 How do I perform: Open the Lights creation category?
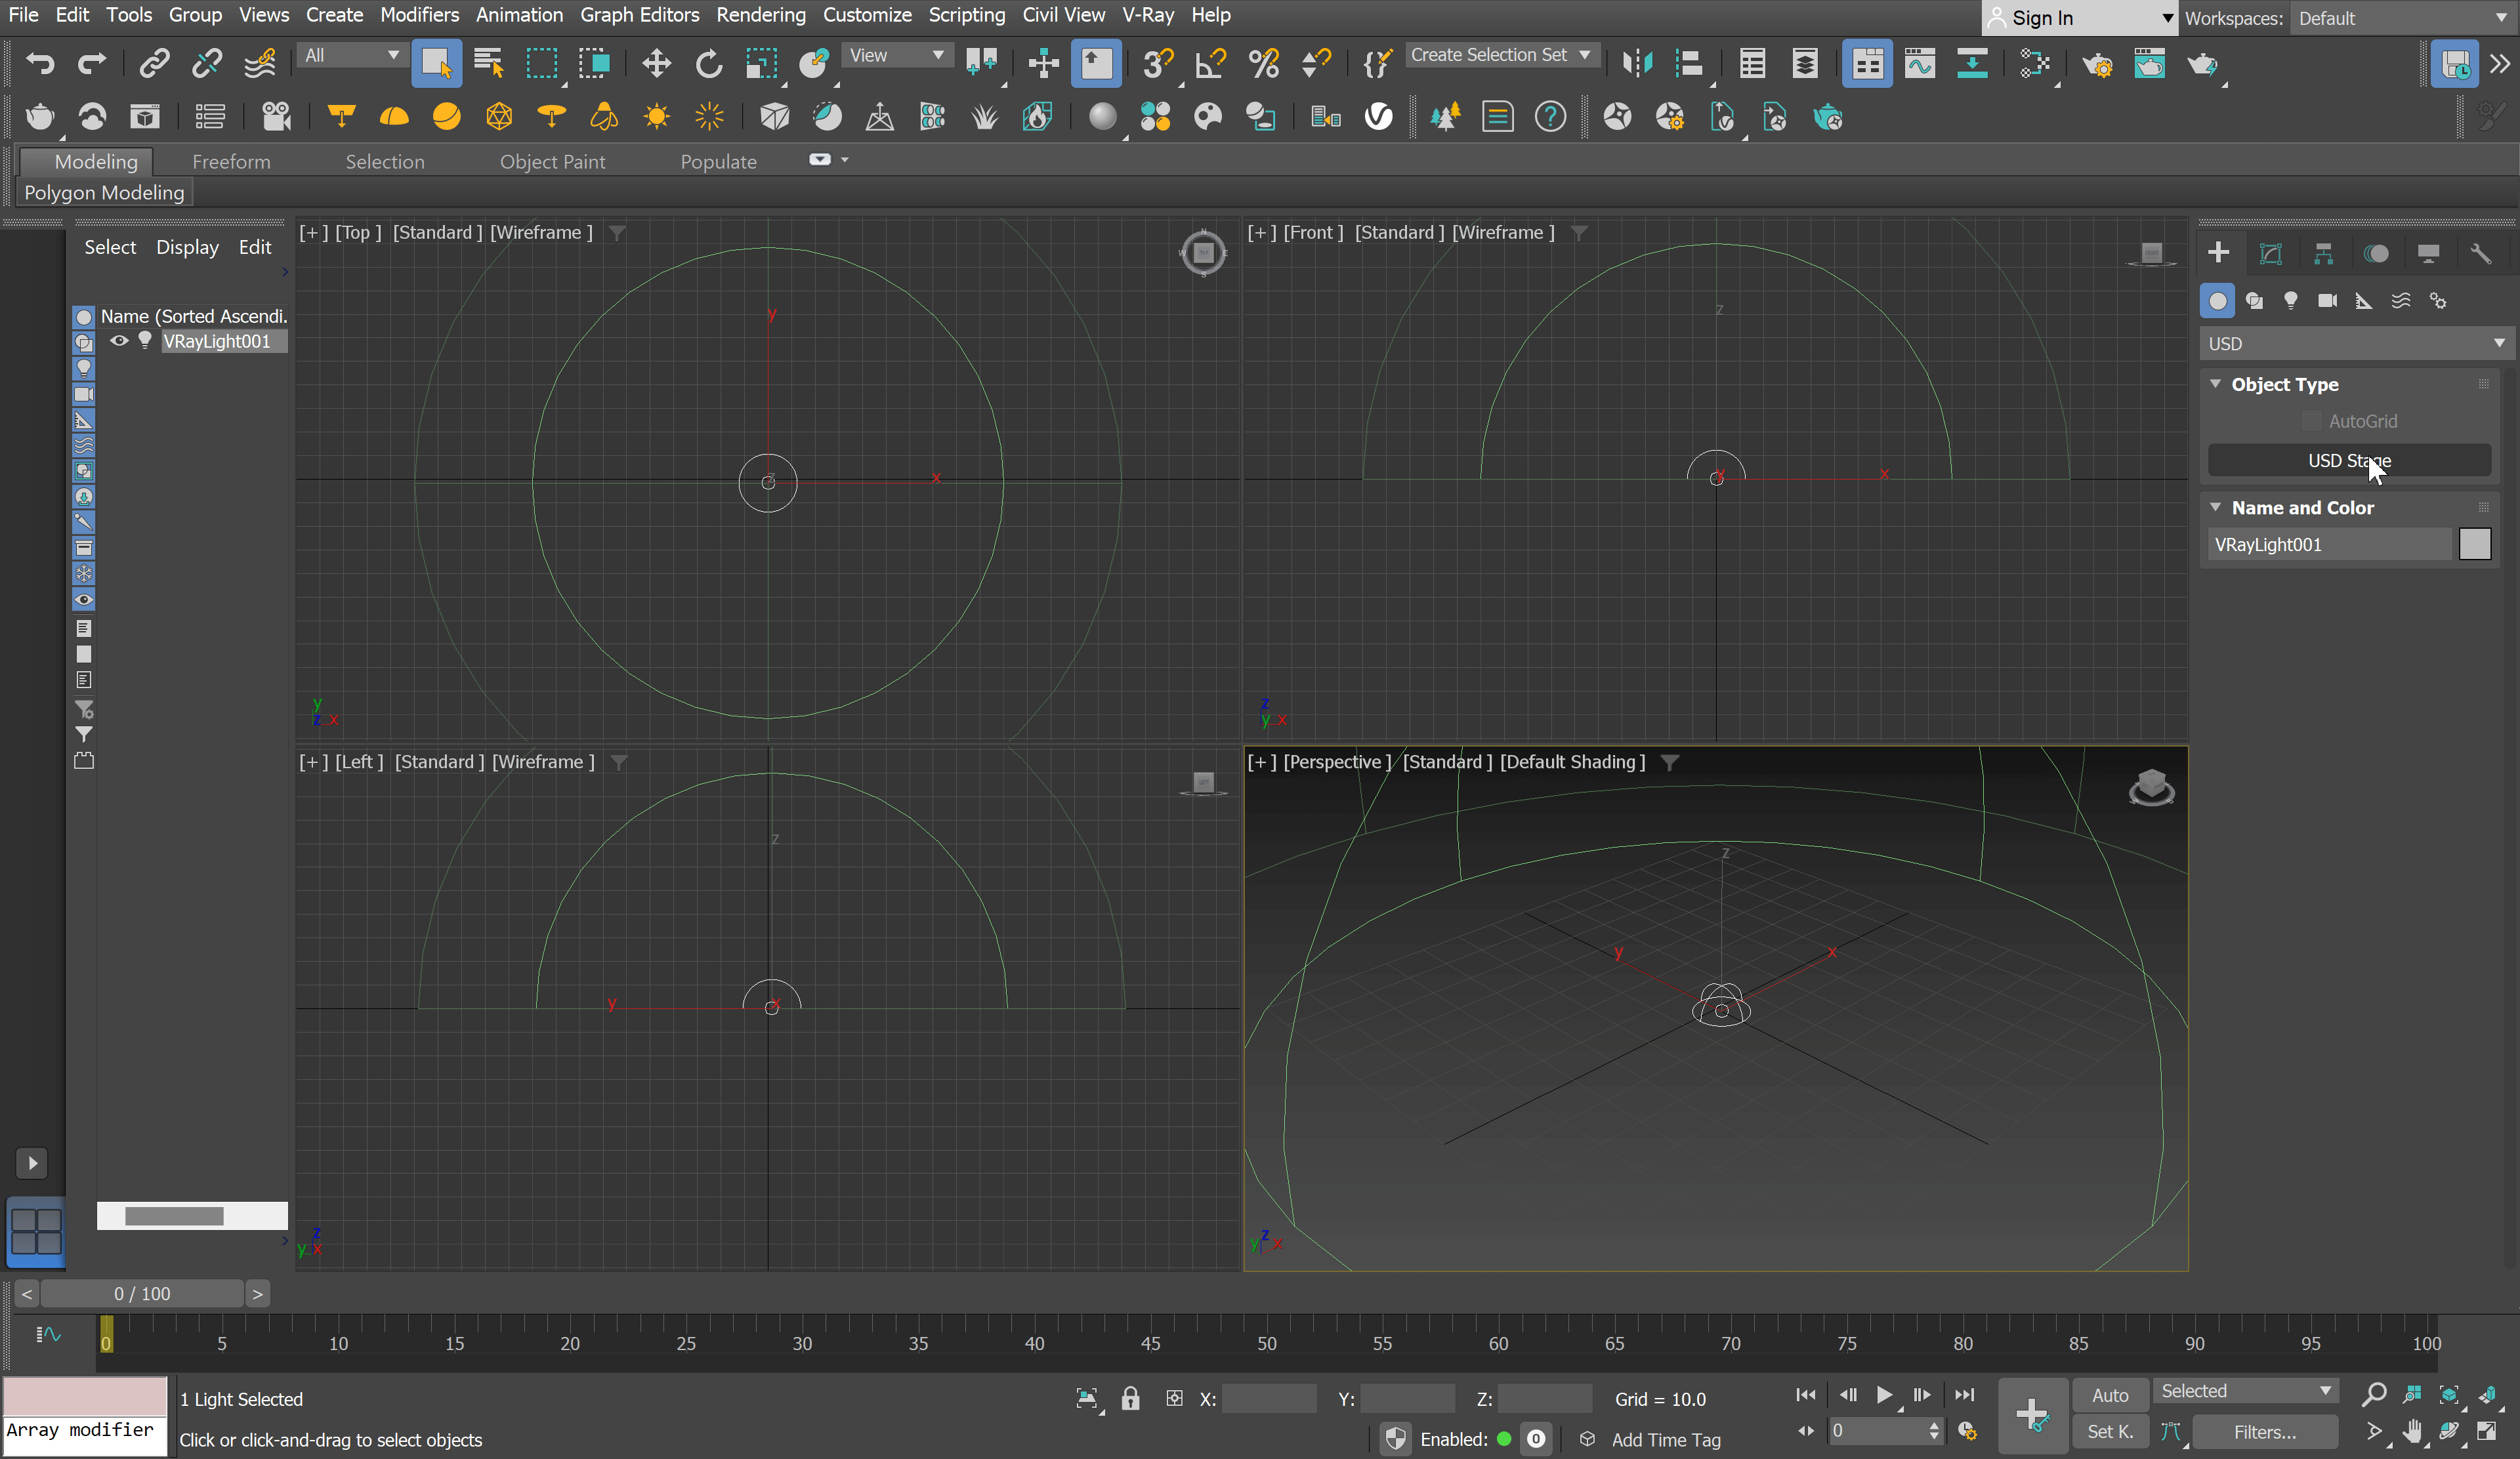point(2290,301)
